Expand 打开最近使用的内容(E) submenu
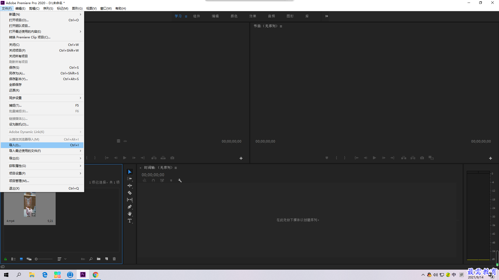The height and width of the screenshot is (280, 499). click(x=42, y=32)
